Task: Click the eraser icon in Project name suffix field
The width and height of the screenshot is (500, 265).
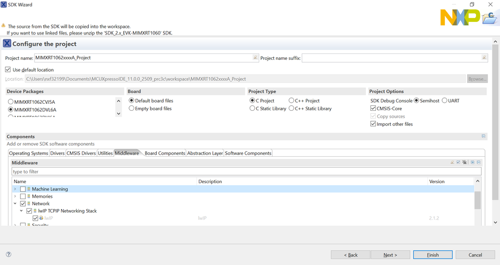Action: (484, 57)
